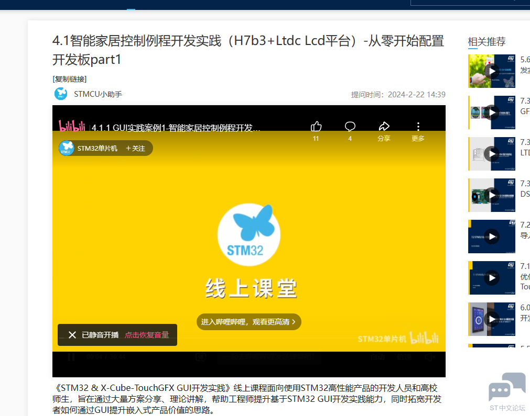The width and height of the screenshot is (530, 416).
Task: Click the 相关推荐 section heading
Action: [486, 41]
